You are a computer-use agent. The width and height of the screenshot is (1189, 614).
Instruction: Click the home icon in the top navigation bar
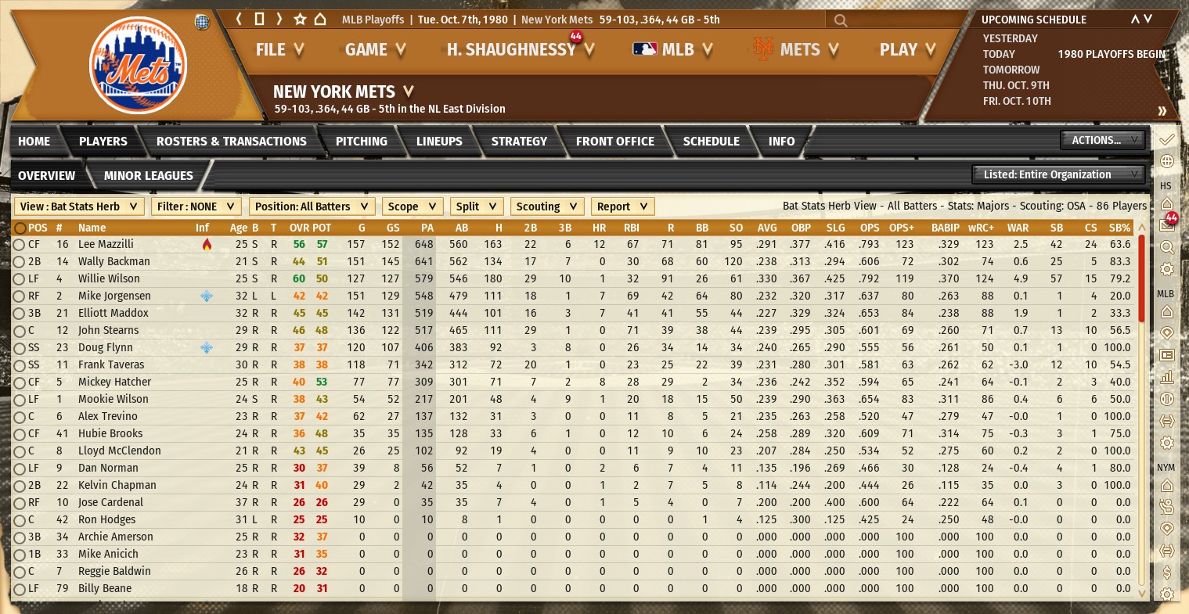coord(320,20)
